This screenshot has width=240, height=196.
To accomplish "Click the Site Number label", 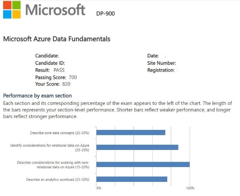I will [161, 63].
